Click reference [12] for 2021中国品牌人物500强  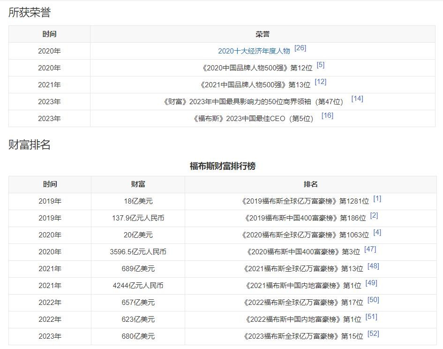pyautogui.click(x=321, y=82)
